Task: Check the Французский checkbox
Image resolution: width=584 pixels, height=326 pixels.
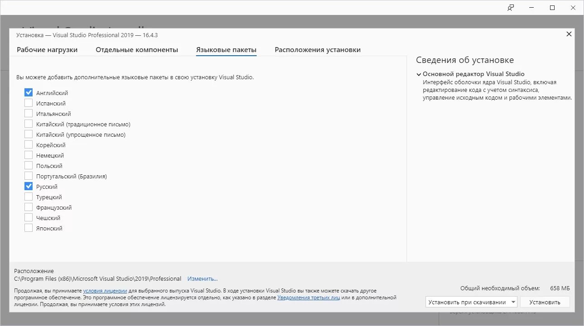Action: click(29, 207)
